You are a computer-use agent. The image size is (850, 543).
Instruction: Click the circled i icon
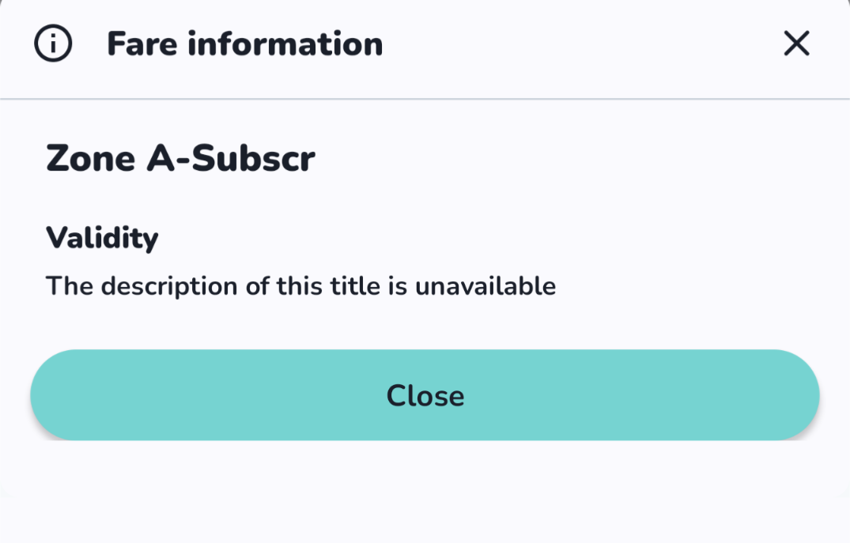(x=53, y=43)
